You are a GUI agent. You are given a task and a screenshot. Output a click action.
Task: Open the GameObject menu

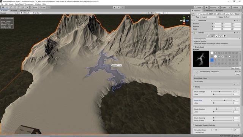pyautogui.click(x=19, y=4)
